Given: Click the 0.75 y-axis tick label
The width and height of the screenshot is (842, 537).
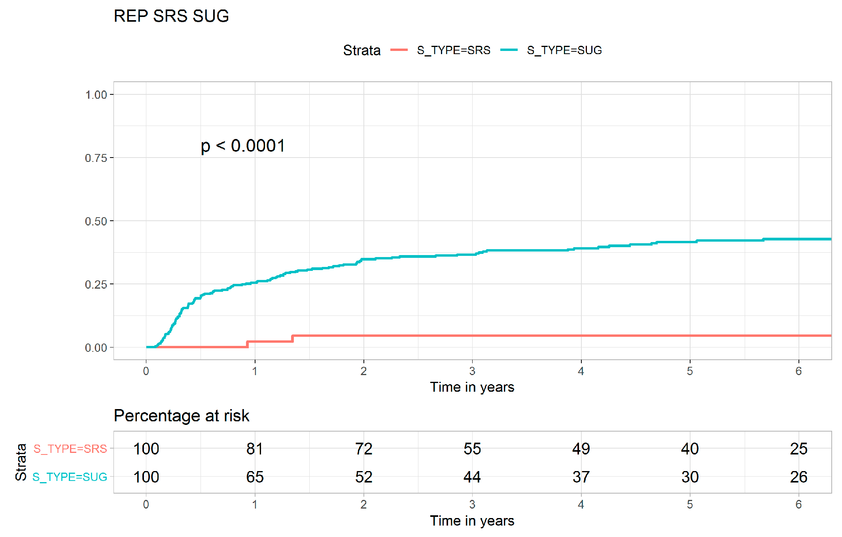Looking at the screenshot, I should click(96, 158).
